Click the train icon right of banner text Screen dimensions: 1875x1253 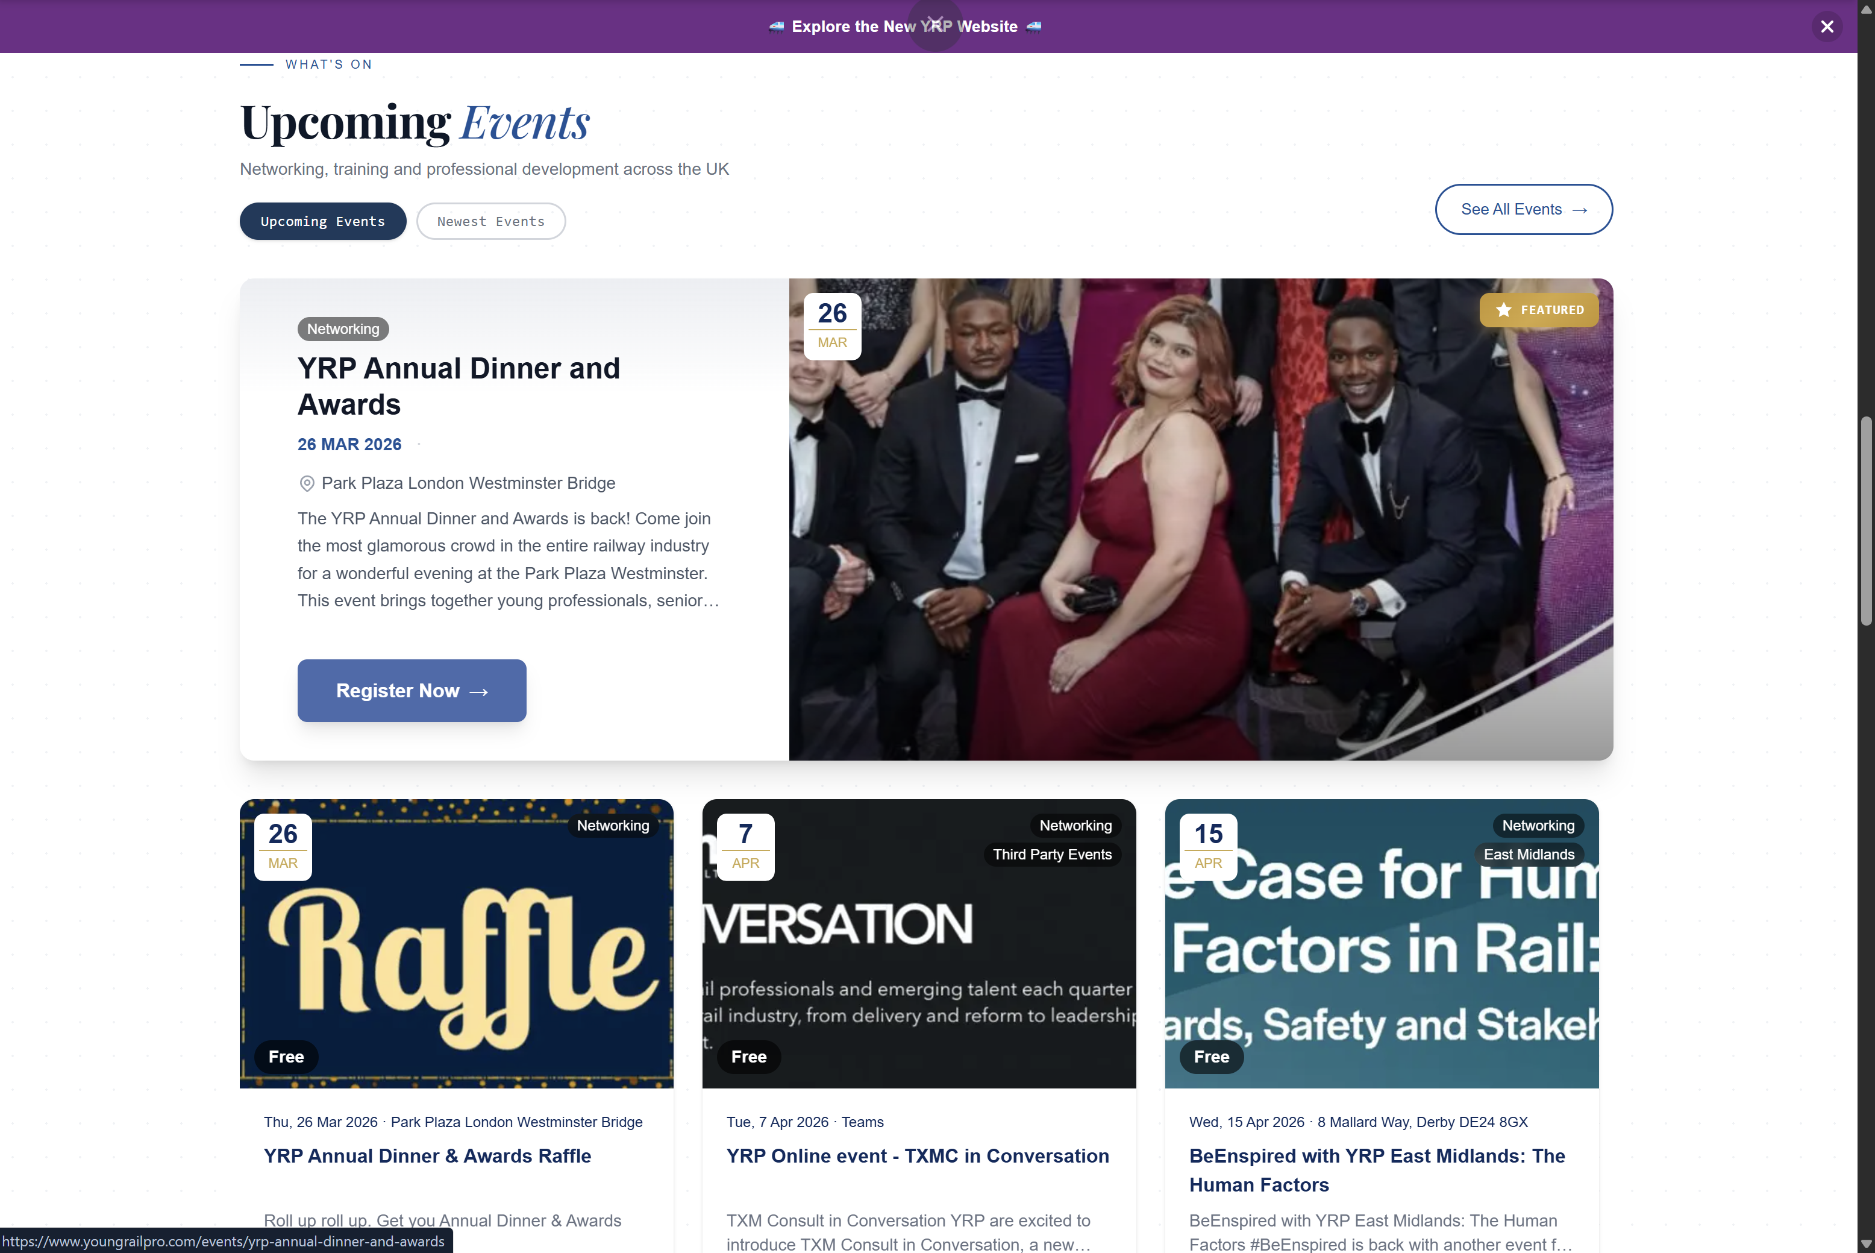click(x=1034, y=27)
